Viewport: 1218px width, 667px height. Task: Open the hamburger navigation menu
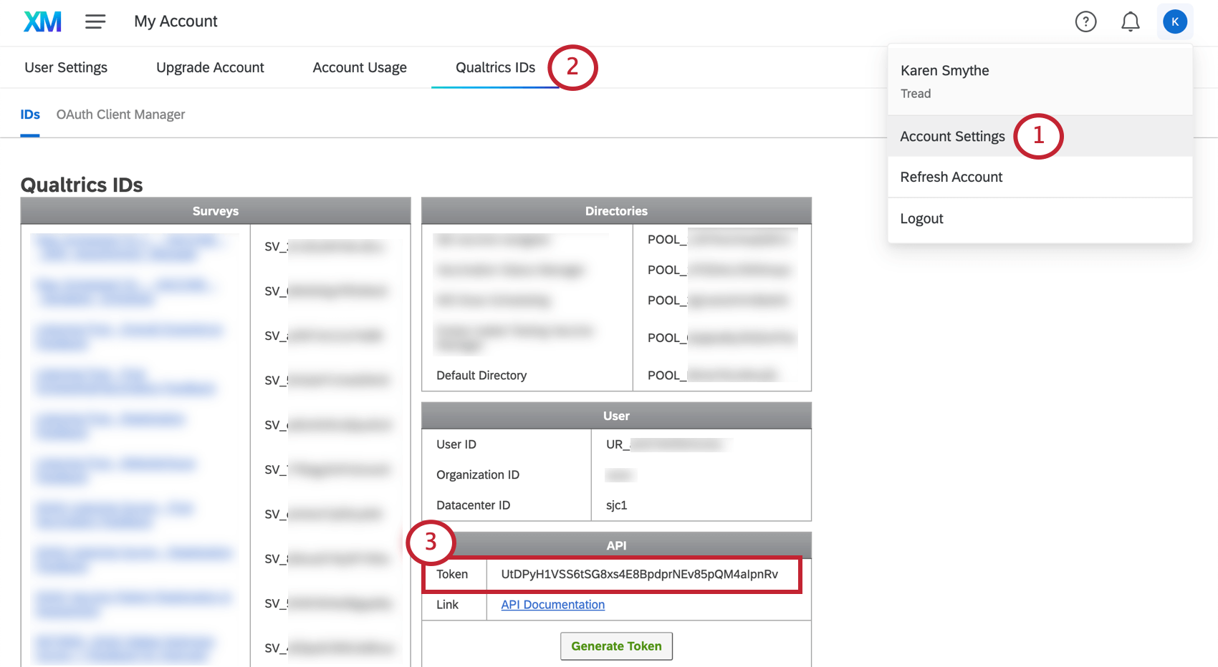coord(95,21)
